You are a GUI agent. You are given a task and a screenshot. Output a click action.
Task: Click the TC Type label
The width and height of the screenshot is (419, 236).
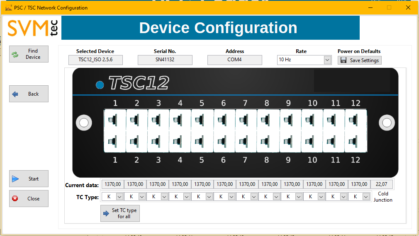[x=88, y=197]
